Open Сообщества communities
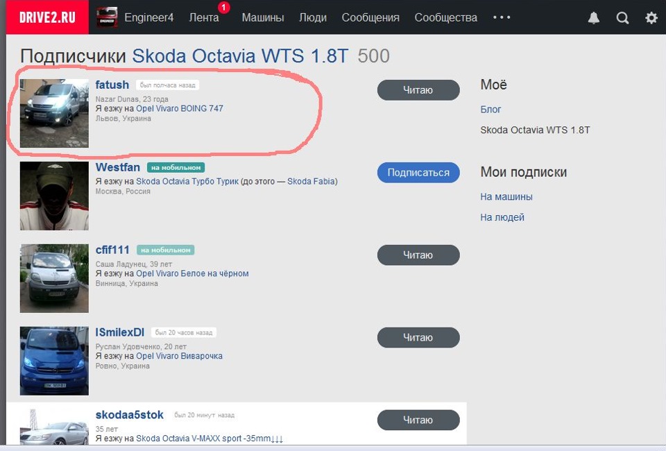666x451 pixels. tap(445, 17)
